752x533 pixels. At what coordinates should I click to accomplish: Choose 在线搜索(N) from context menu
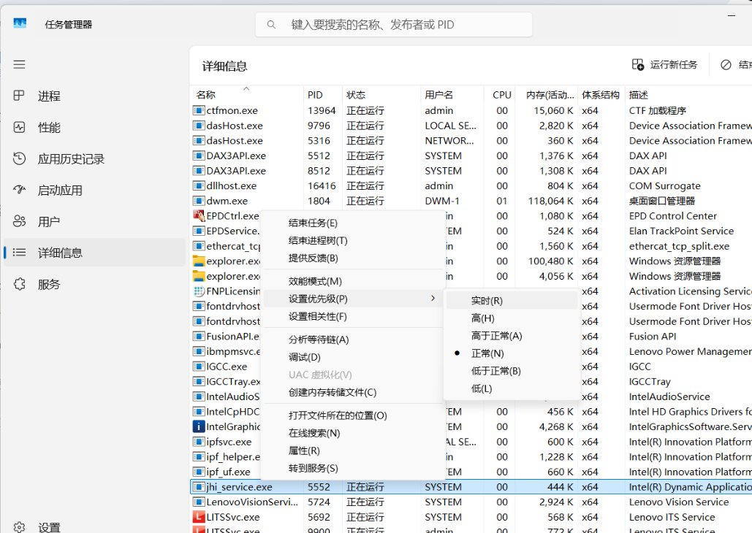(x=352, y=433)
